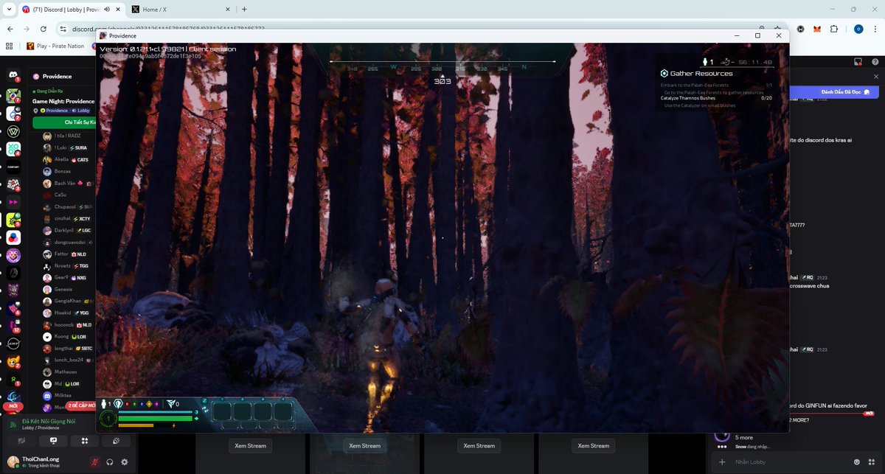Open site information icon in address bar
This screenshot has height=474, width=885.
click(x=63, y=29)
